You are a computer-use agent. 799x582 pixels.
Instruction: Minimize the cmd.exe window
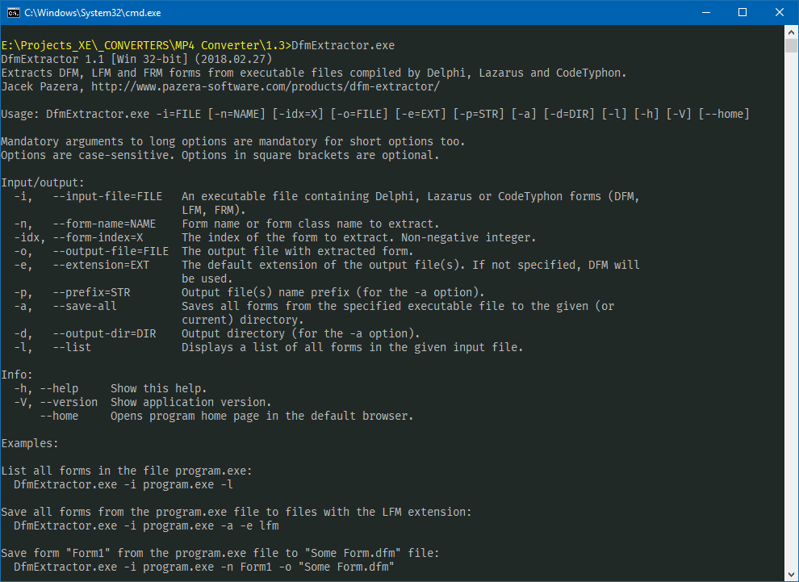pos(705,13)
